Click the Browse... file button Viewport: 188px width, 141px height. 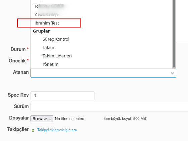pyautogui.click(x=42, y=119)
